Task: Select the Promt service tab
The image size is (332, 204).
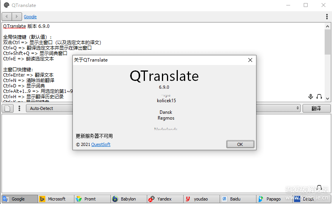Action: [93, 199]
